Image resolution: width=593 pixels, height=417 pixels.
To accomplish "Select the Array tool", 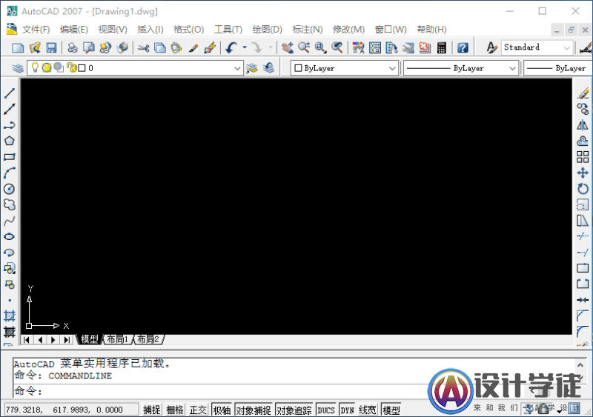I will tap(583, 157).
